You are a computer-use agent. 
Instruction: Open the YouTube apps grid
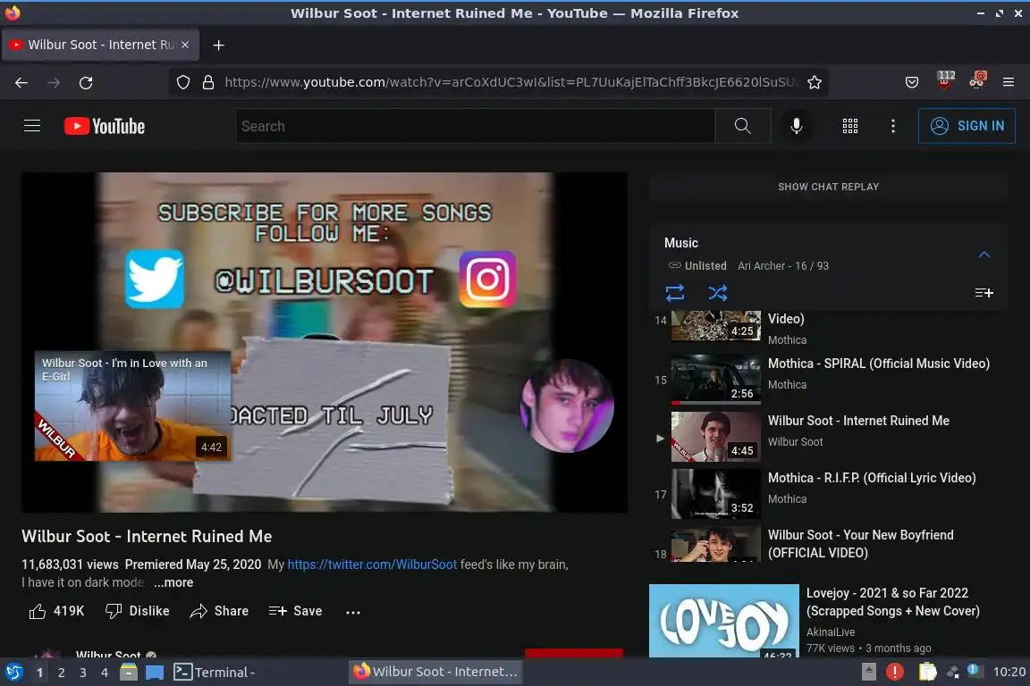coord(850,126)
